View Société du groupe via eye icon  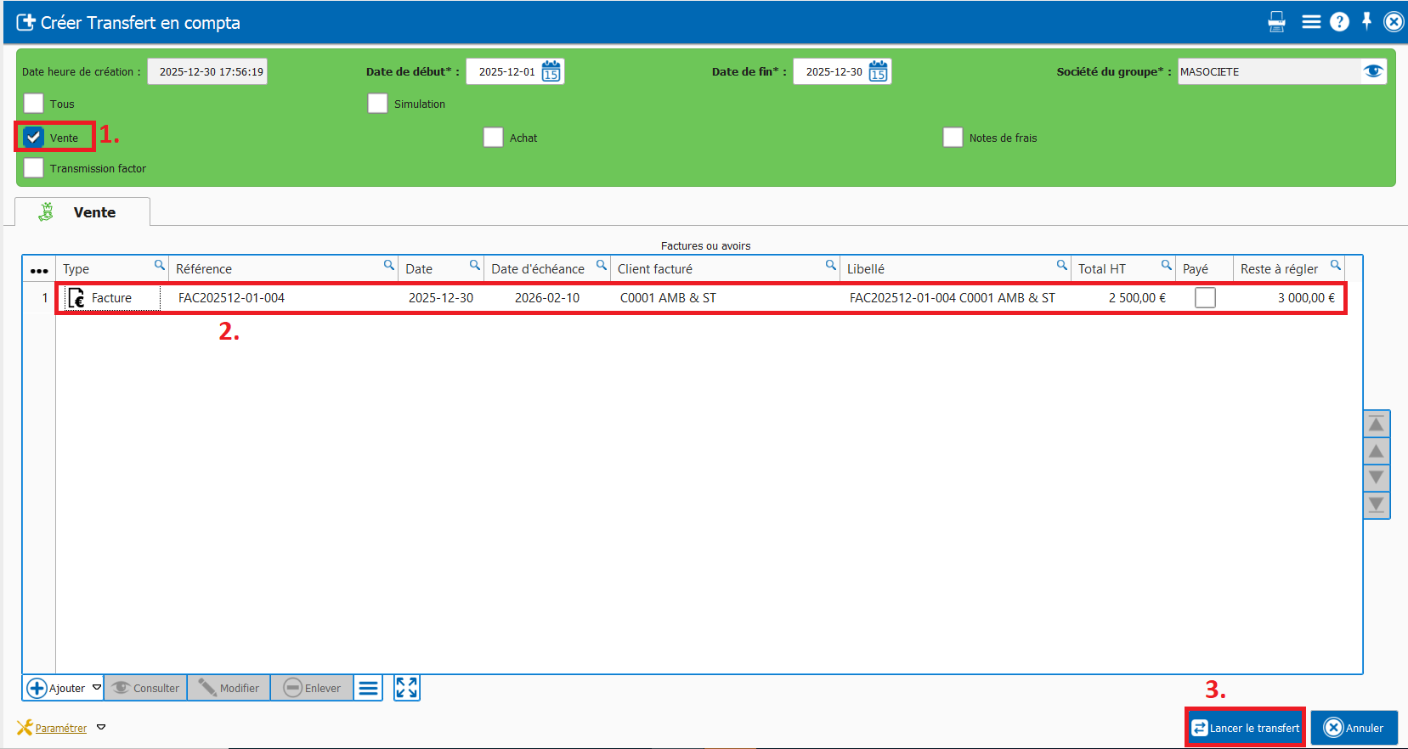click(1373, 71)
